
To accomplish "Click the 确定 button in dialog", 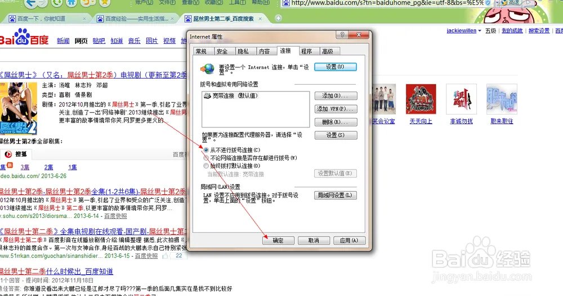I will click(x=278, y=240).
